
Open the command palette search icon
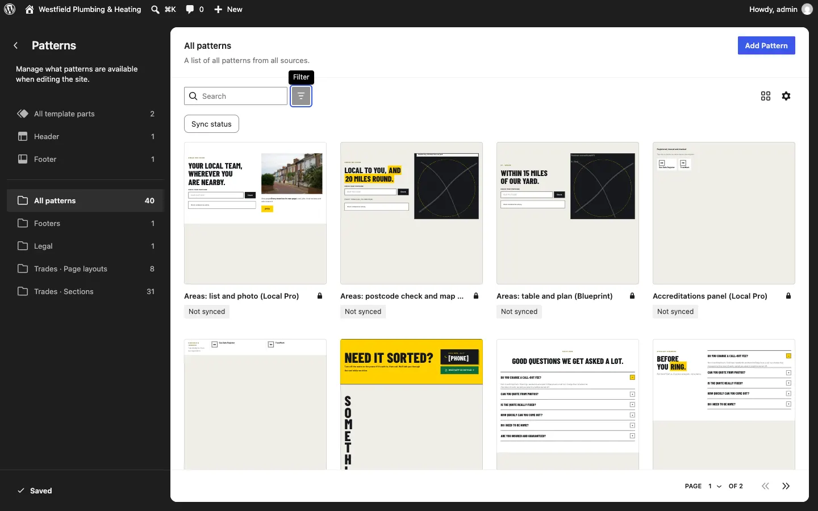[155, 9]
